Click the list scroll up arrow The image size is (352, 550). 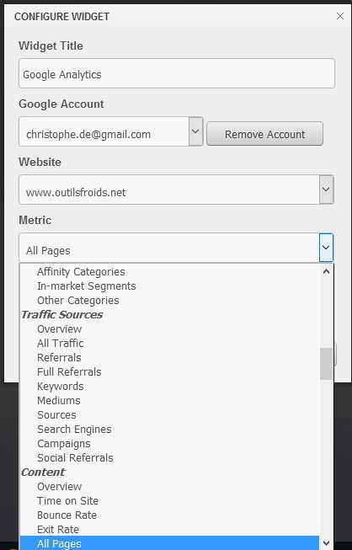pos(326,271)
